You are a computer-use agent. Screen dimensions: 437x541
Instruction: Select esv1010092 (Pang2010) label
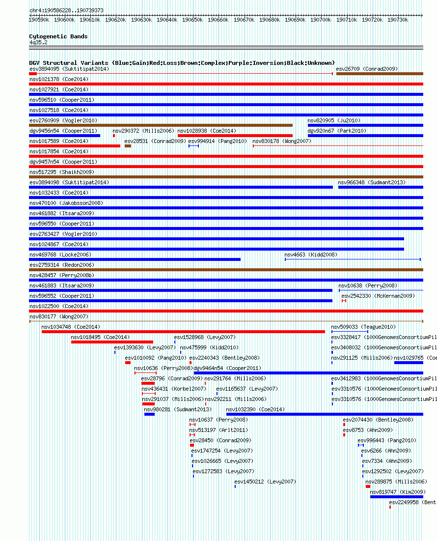point(156,359)
